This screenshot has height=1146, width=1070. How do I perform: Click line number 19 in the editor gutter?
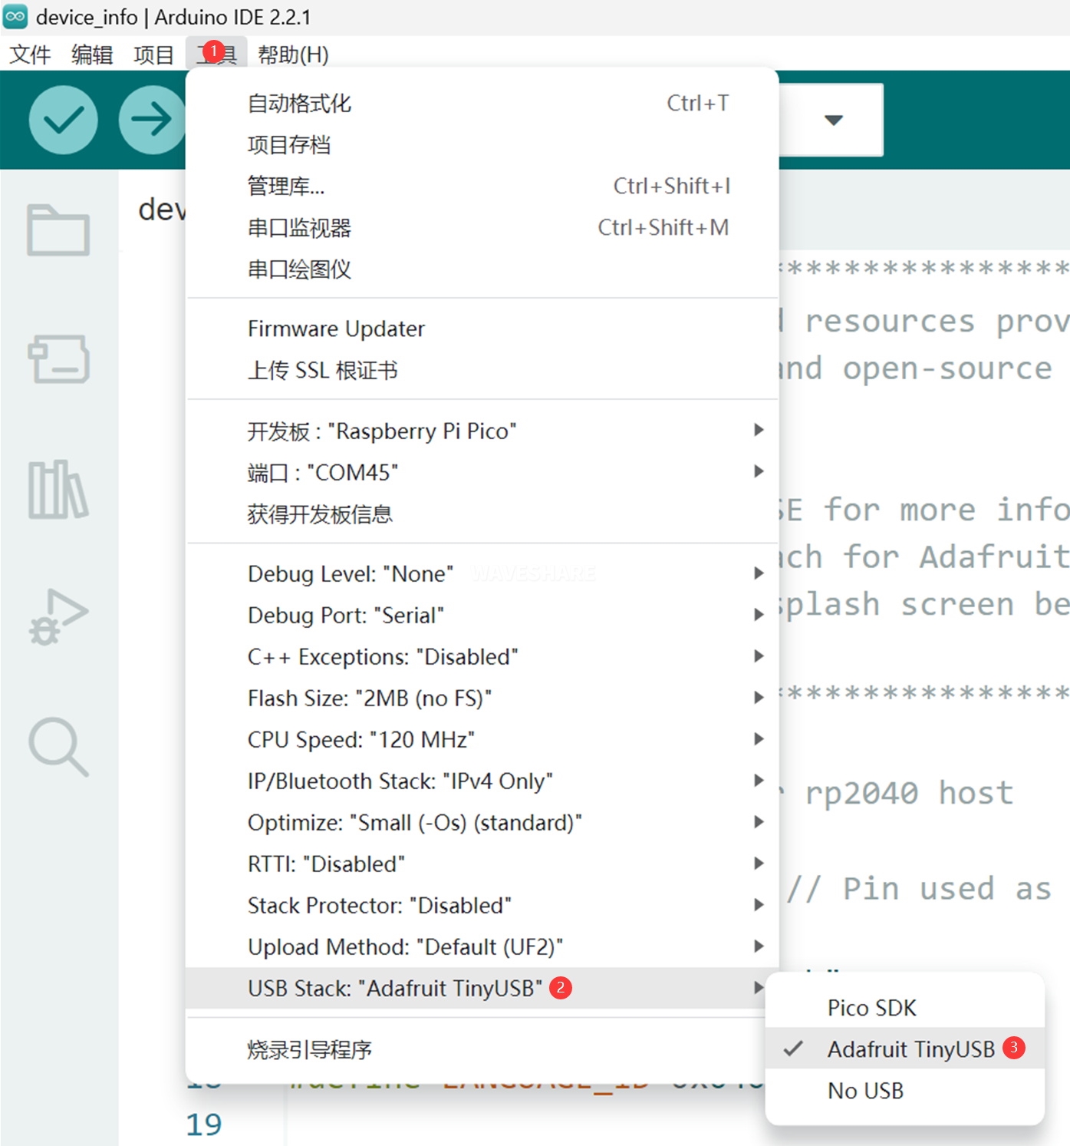[204, 1125]
